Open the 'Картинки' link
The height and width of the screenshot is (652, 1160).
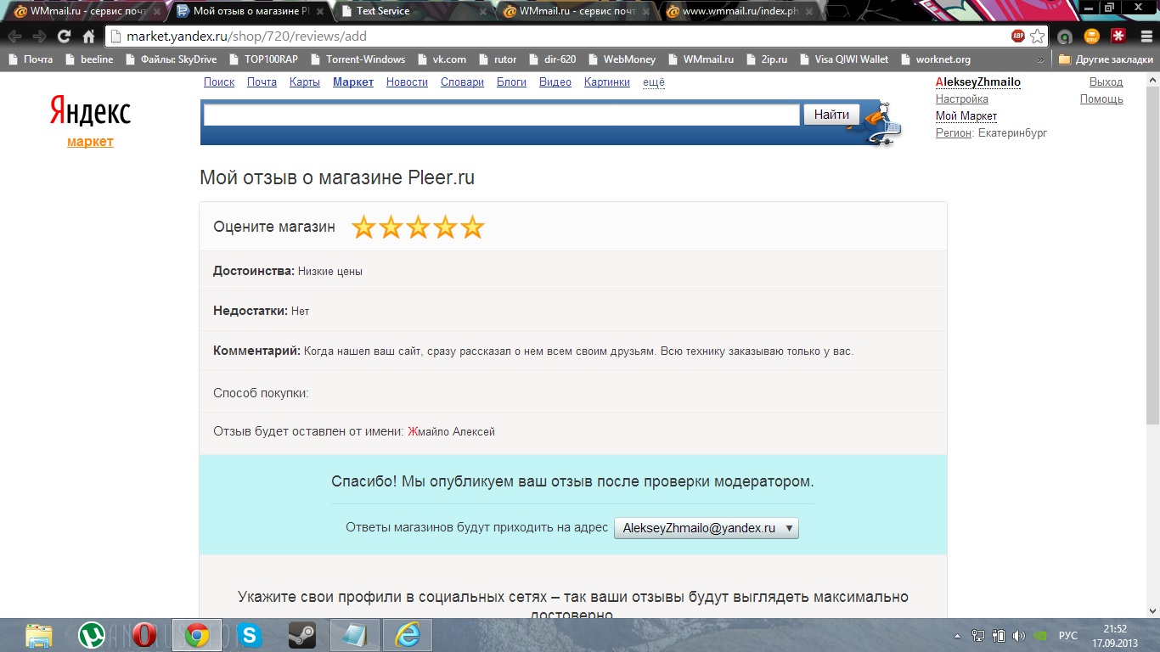(x=607, y=82)
